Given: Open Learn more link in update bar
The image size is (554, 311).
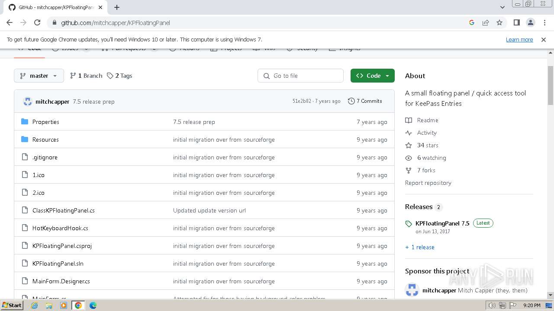Looking at the screenshot, I should point(519,39).
